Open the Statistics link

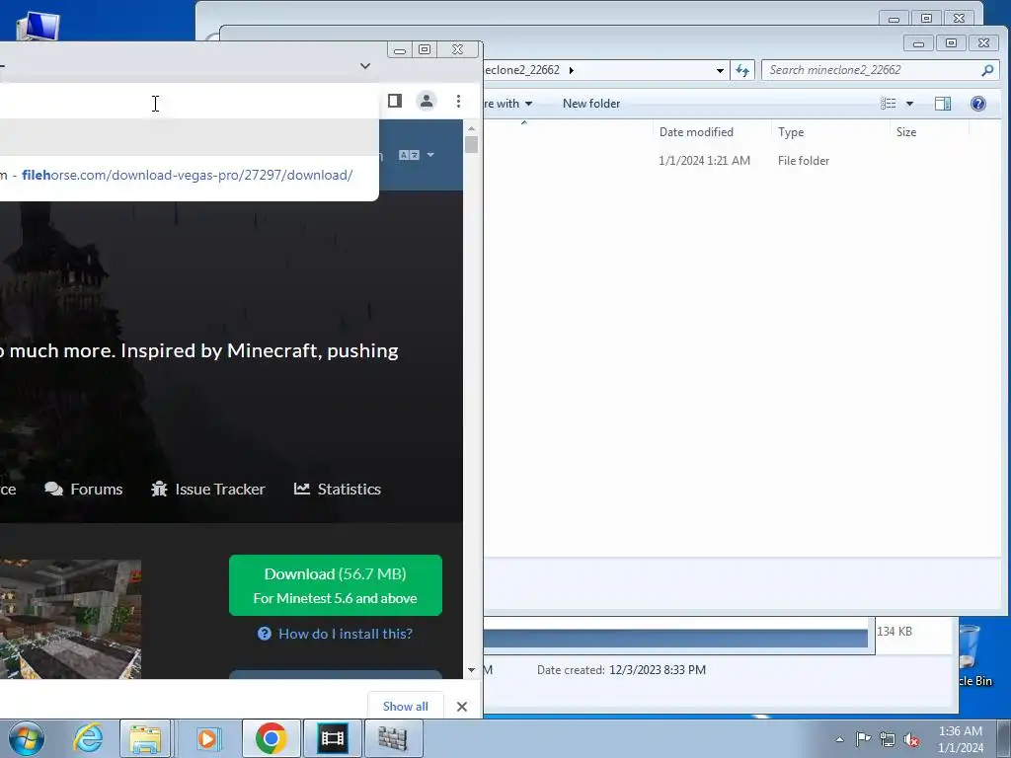(x=338, y=490)
